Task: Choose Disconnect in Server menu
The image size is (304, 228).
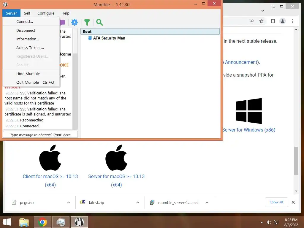Action: [31, 31]
